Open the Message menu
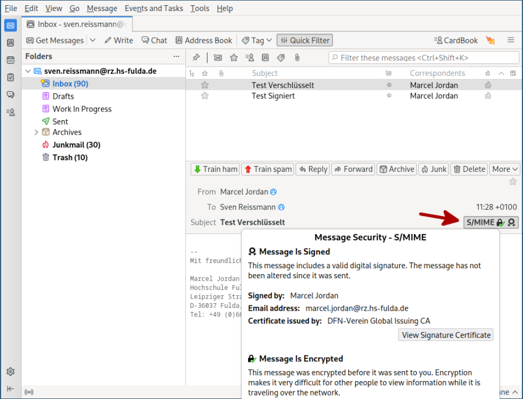 click(x=102, y=8)
